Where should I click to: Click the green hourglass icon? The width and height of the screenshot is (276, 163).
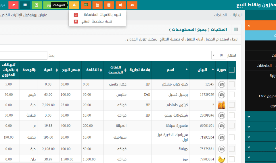click(37, 5)
